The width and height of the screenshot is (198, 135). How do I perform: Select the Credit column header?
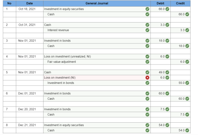coord(180,4)
